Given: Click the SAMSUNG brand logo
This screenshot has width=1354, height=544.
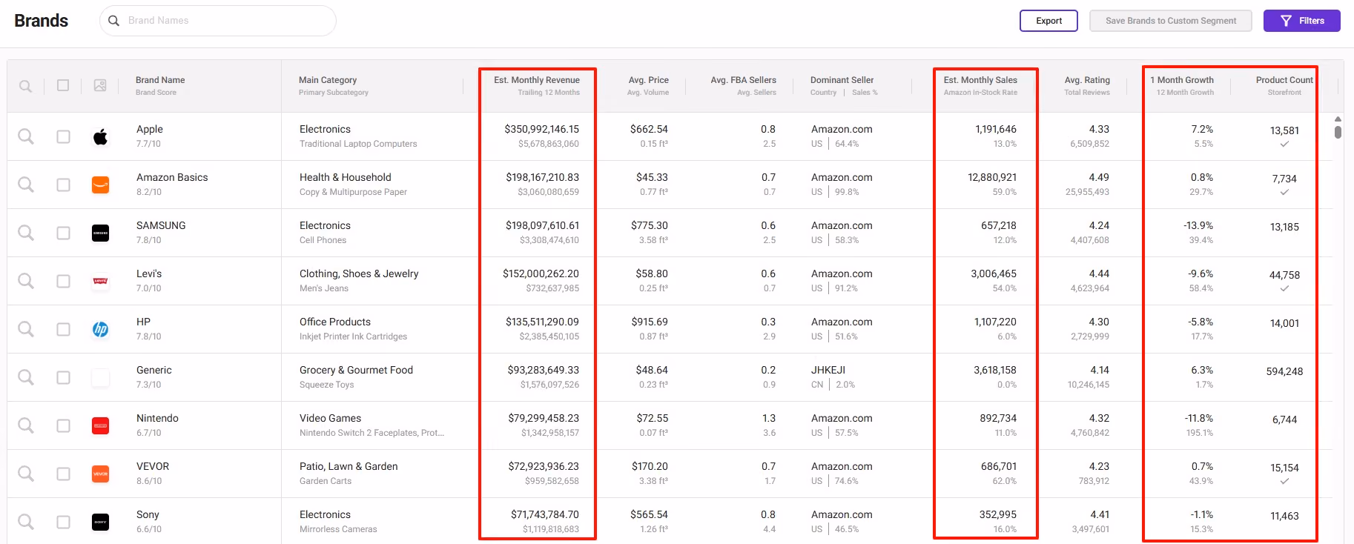Looking at the screenshot, I should (x=100, y=233).
